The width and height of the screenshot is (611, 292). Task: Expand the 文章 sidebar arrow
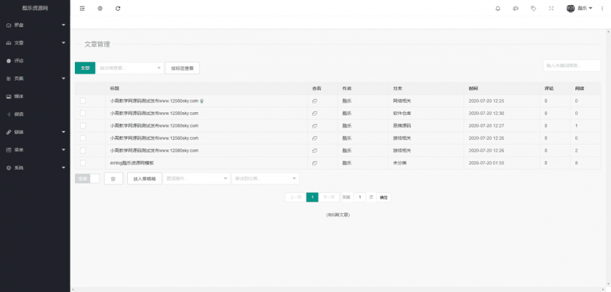[x=63, y=43]
